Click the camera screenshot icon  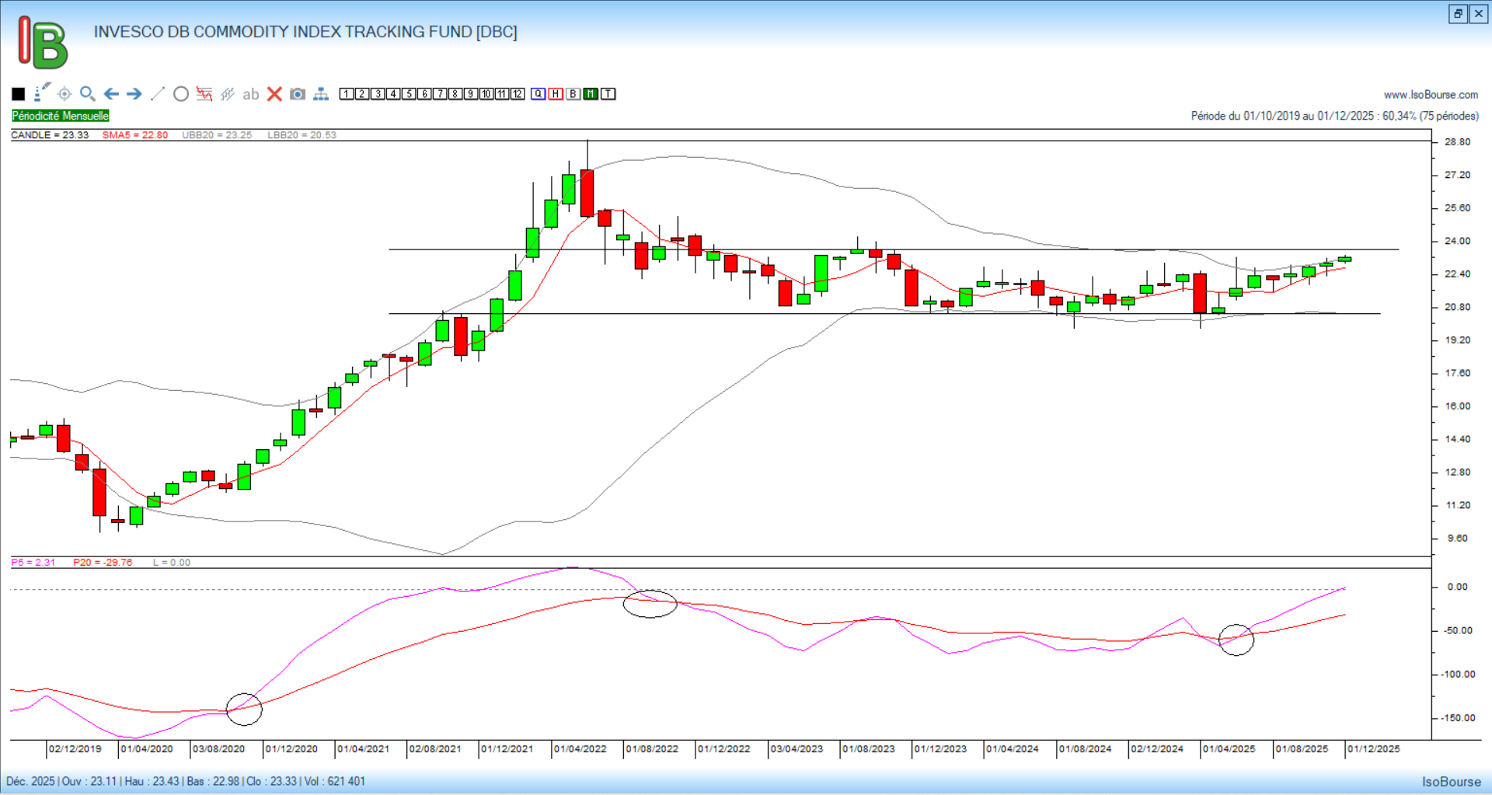(298, 94)
